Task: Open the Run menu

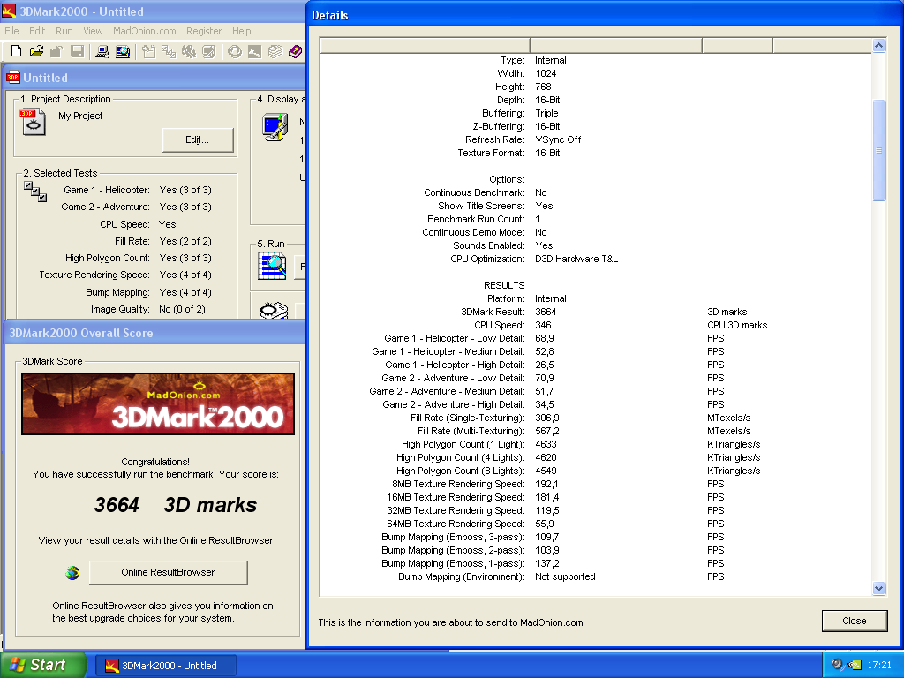Action: (x=64, y=31)
